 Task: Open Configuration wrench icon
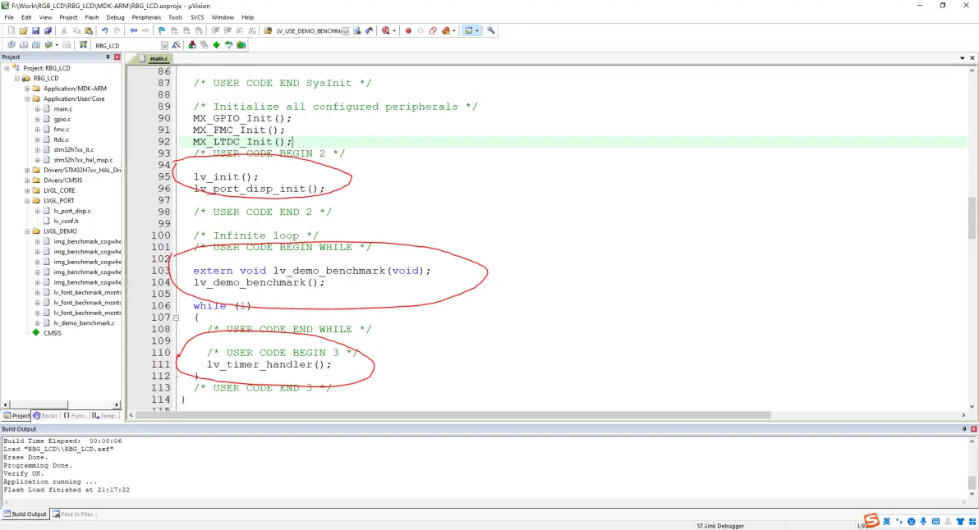[x=491, y=30]
